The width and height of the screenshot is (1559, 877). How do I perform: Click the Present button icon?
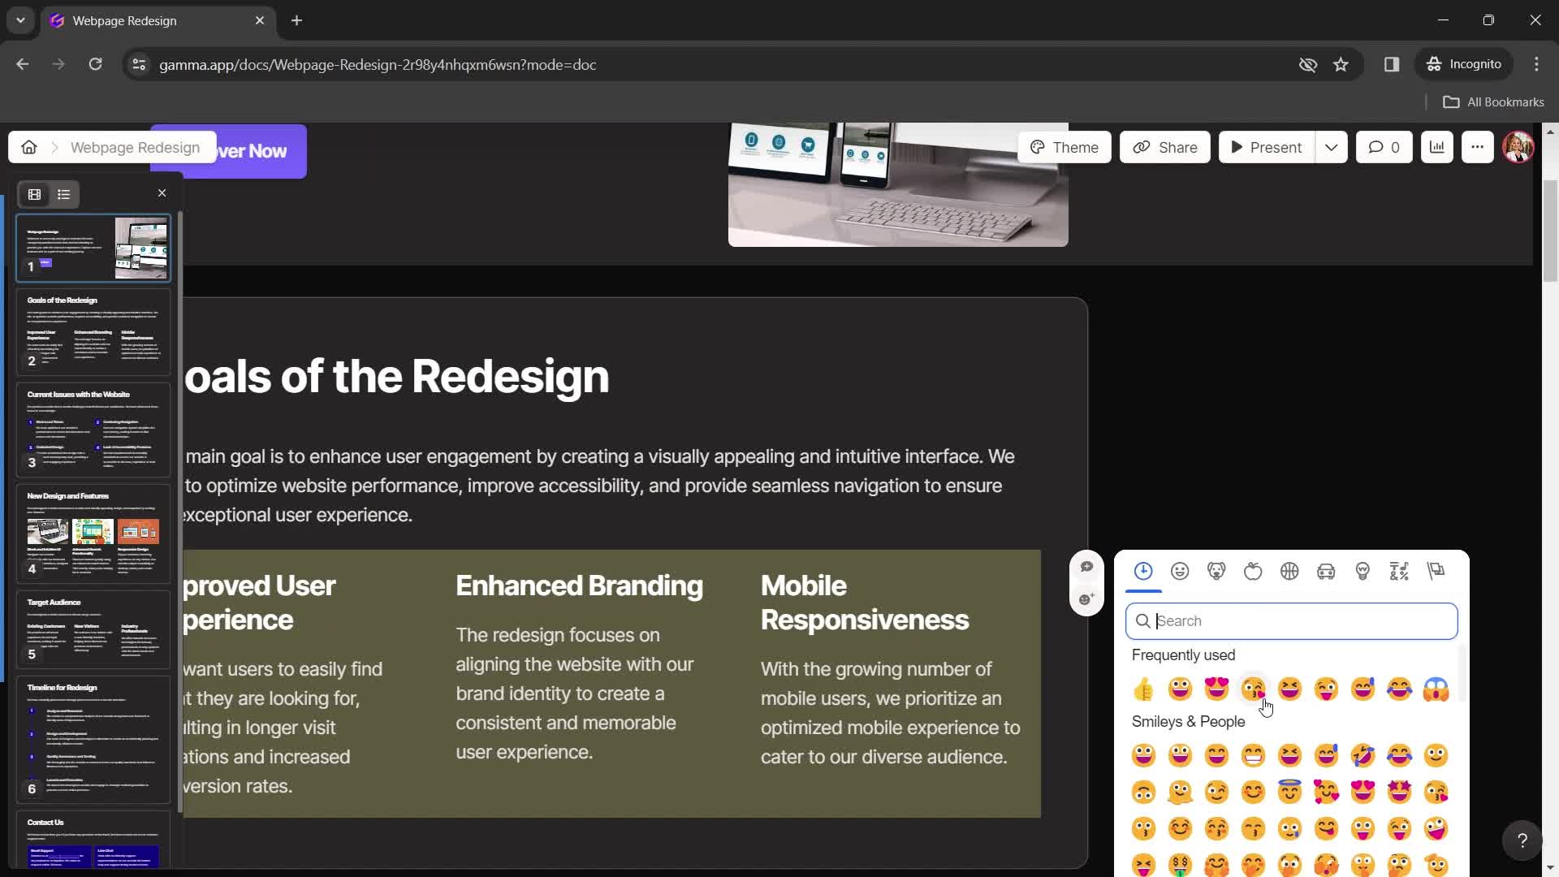coord(1237,147)
